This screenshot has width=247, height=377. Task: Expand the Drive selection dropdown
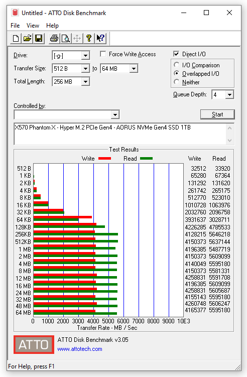point(85,56)
